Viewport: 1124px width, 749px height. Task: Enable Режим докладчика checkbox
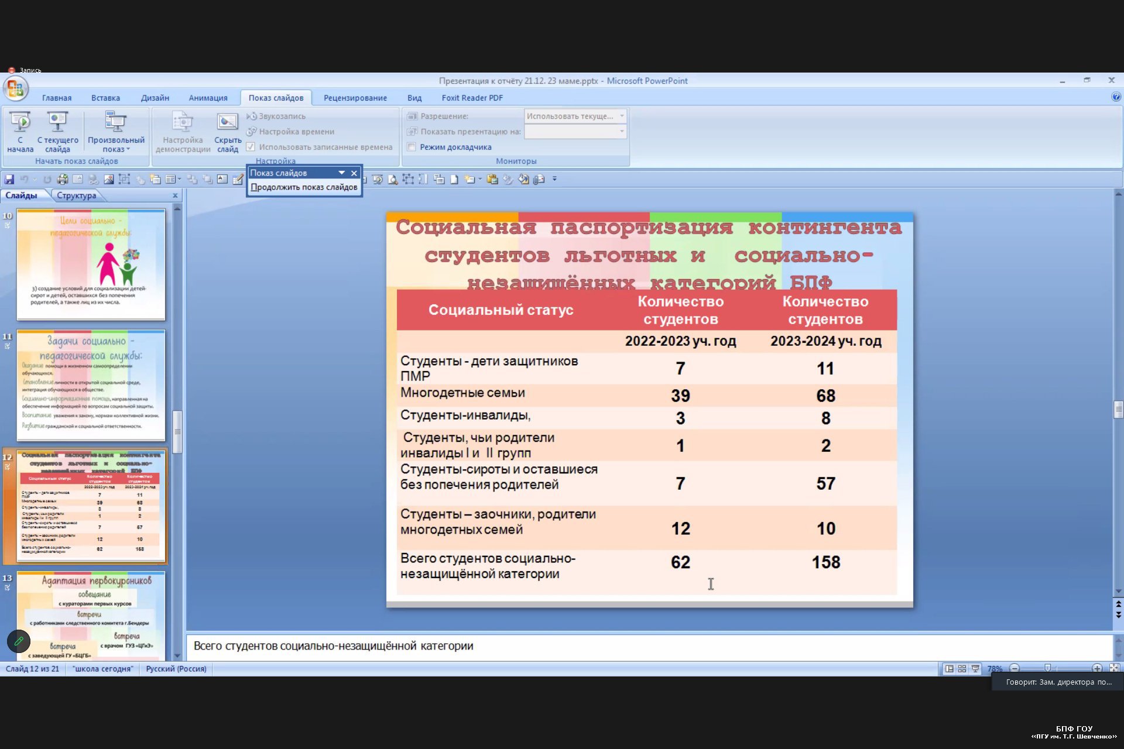coord(412,147)
